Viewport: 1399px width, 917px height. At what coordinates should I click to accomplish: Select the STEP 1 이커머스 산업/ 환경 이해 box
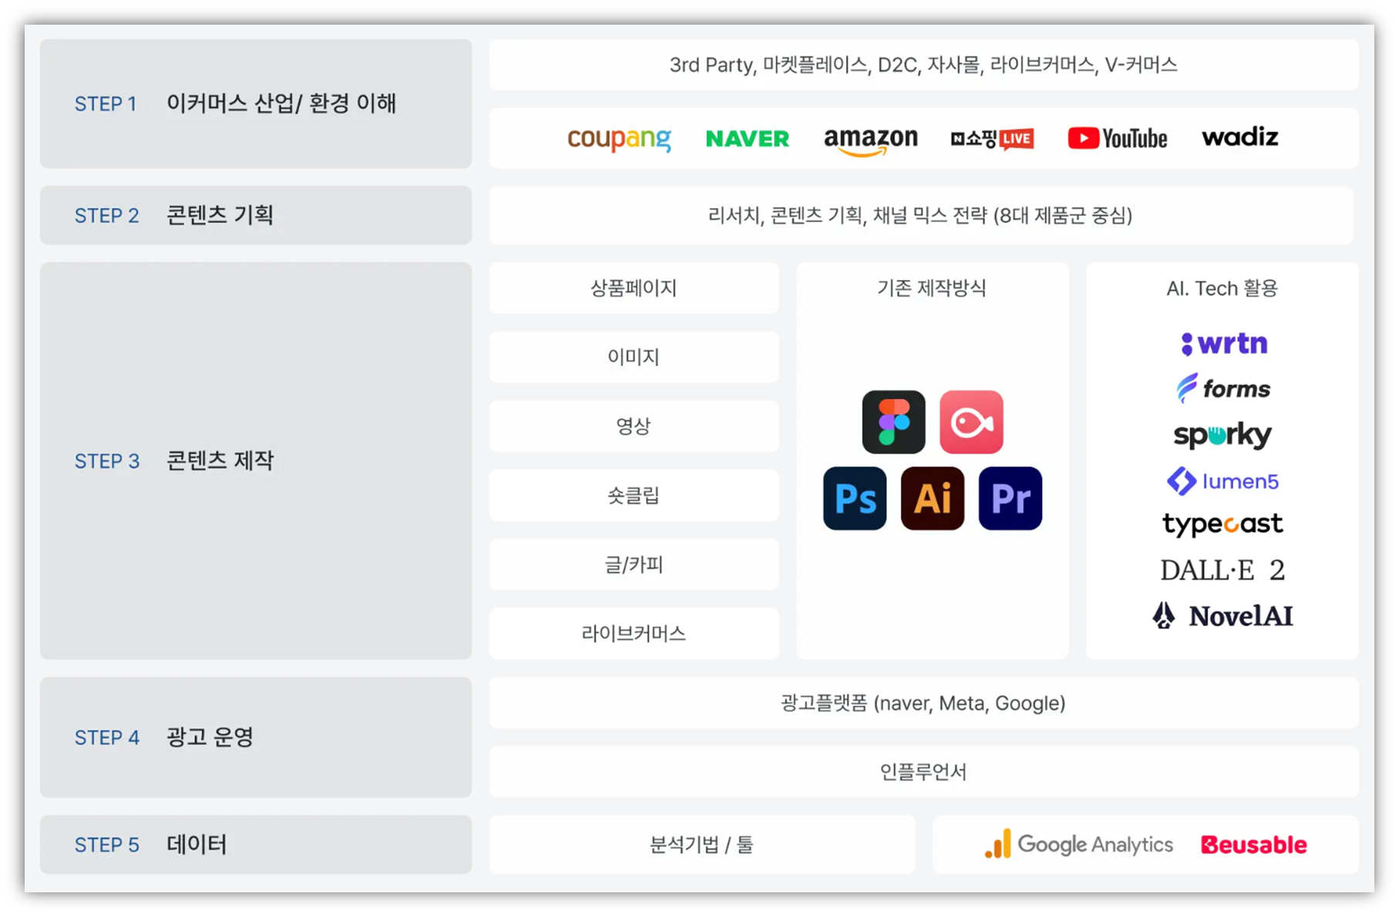[x=256, y=104]
